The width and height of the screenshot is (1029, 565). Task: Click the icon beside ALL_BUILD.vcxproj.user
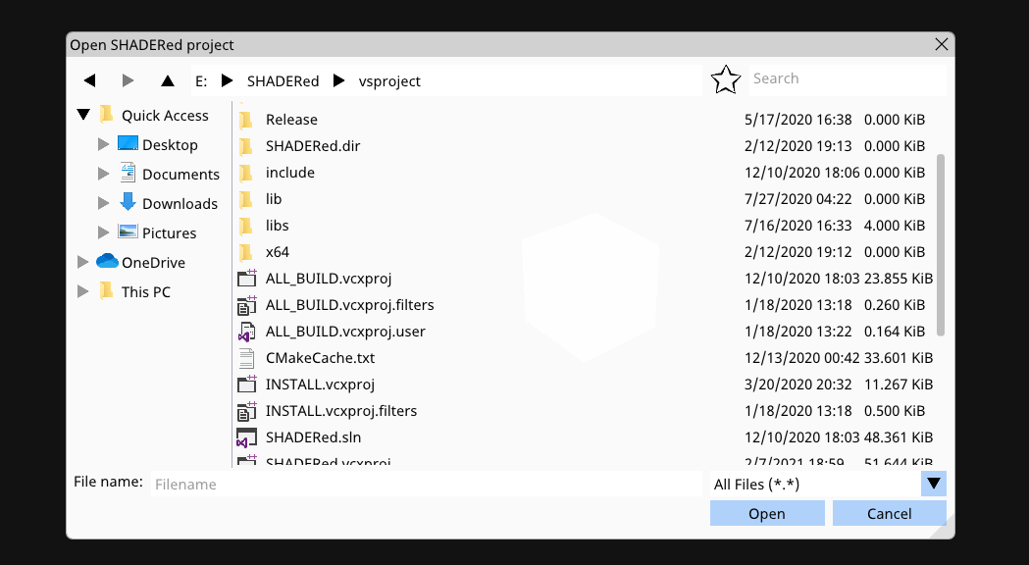click(x=245, y=332)
